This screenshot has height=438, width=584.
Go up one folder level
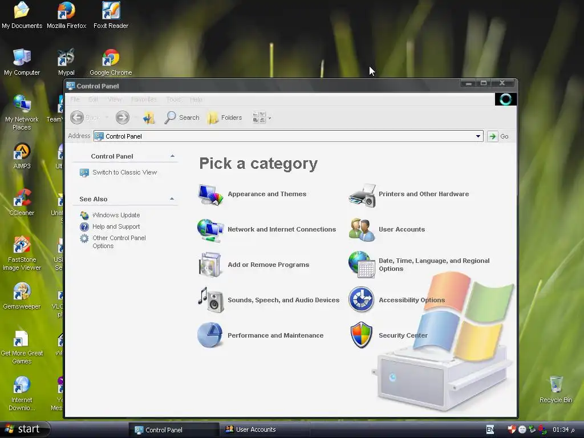(149, 117)
